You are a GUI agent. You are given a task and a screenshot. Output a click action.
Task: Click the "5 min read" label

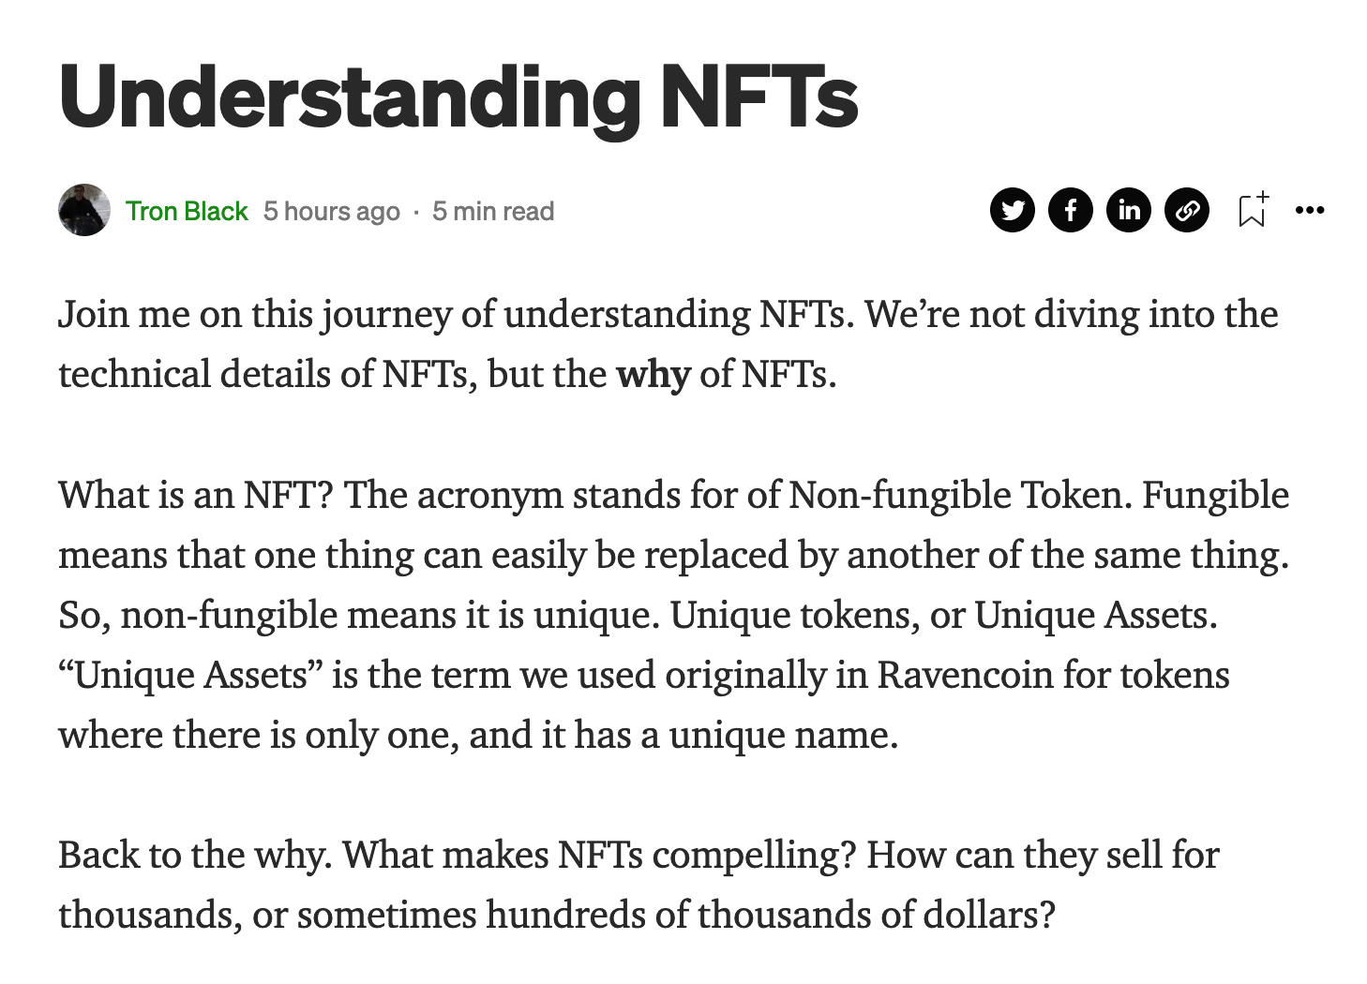tap(493, 211)
